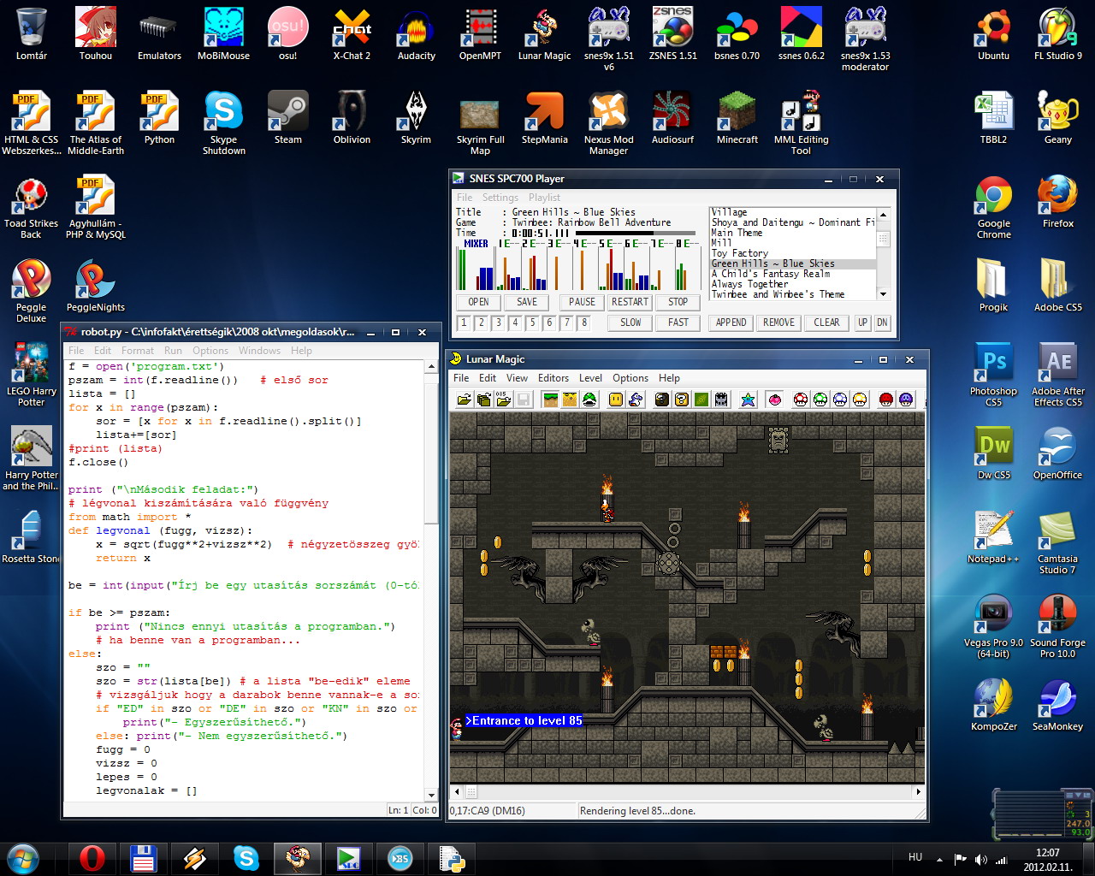Click the green mushroom icon in Lunar Magic toolbar

820,400
